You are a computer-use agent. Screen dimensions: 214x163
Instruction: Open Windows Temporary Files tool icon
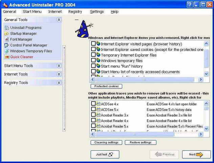[6, 51]
